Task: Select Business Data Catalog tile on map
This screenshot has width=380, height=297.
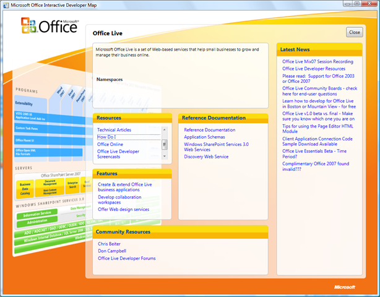Action: (25, 189)
